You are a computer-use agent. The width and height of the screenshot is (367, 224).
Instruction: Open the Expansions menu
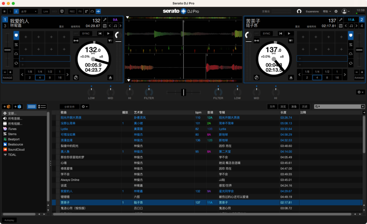coord(312,11)
